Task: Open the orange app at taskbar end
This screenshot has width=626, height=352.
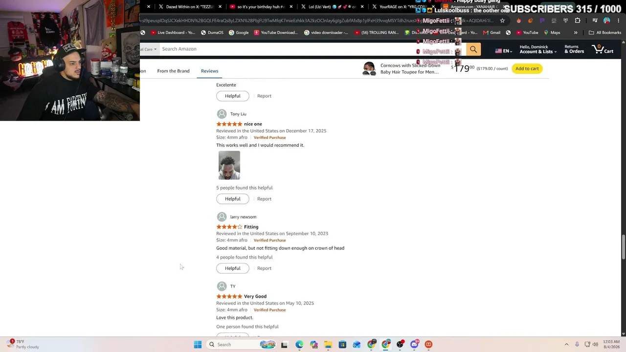Action: click(x=428, y=345)
